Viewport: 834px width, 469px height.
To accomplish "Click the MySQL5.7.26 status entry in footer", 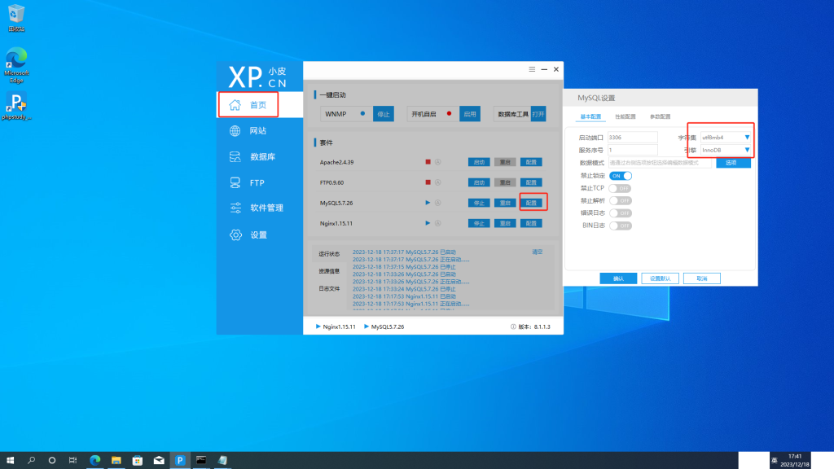I will coord(384,327).
